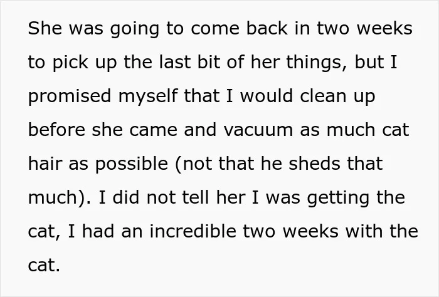The image size is (439, 297).
Task: Click the word "last" in second line
Action: [175, 62]
